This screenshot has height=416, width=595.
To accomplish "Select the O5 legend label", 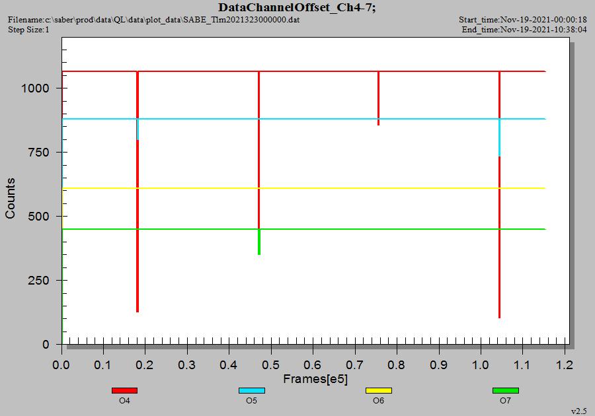I will [252, 401].
